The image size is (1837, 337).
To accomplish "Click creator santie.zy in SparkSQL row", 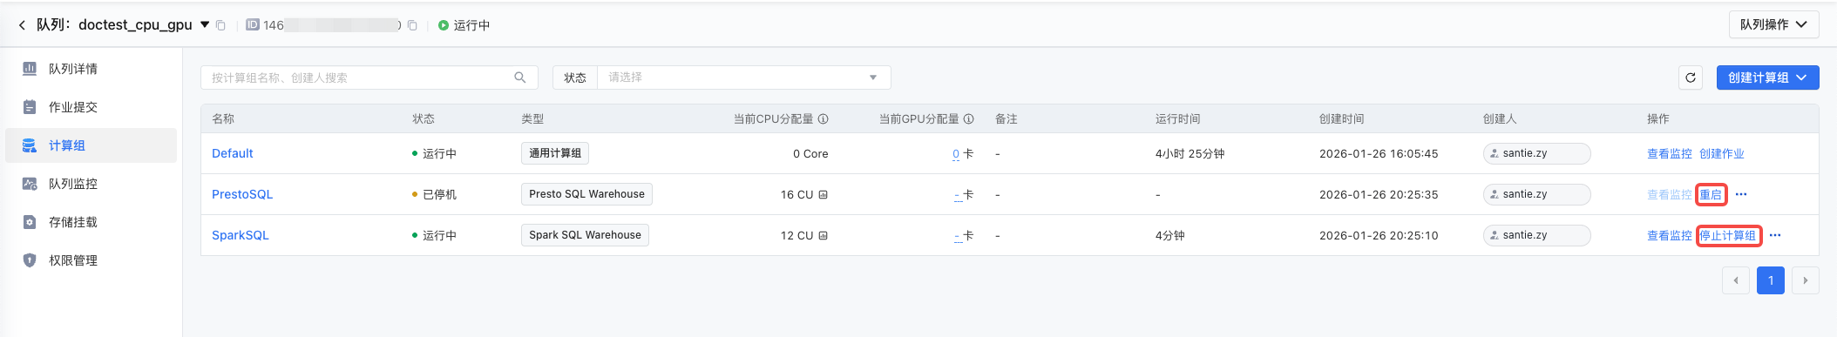I will pos(1537,235).
